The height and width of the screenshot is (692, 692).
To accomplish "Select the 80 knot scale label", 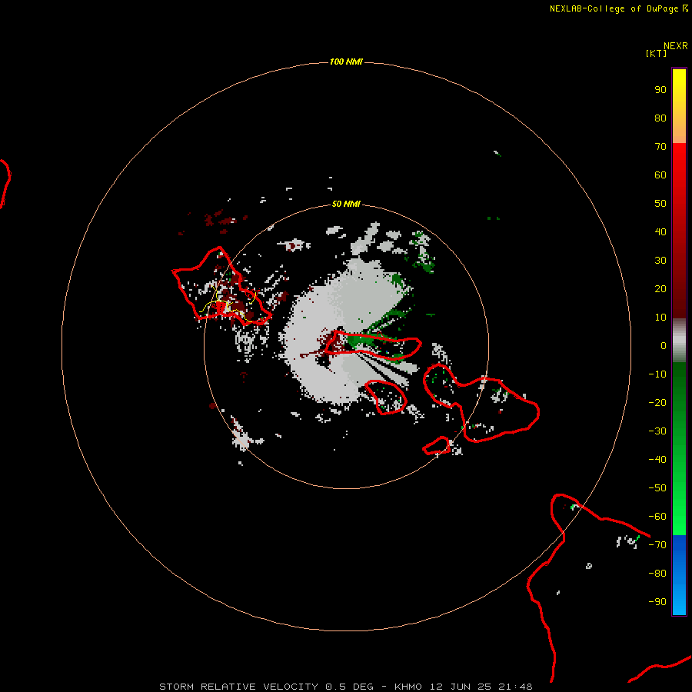I will pyautogui.click(x=660, y=118).
